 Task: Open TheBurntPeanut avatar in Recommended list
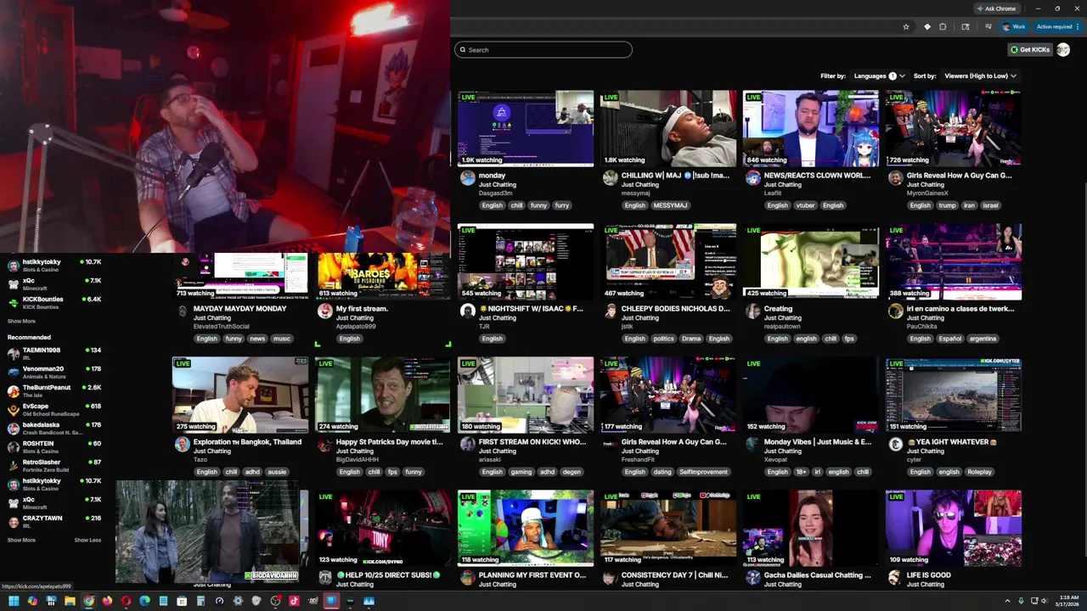(13, 391)
